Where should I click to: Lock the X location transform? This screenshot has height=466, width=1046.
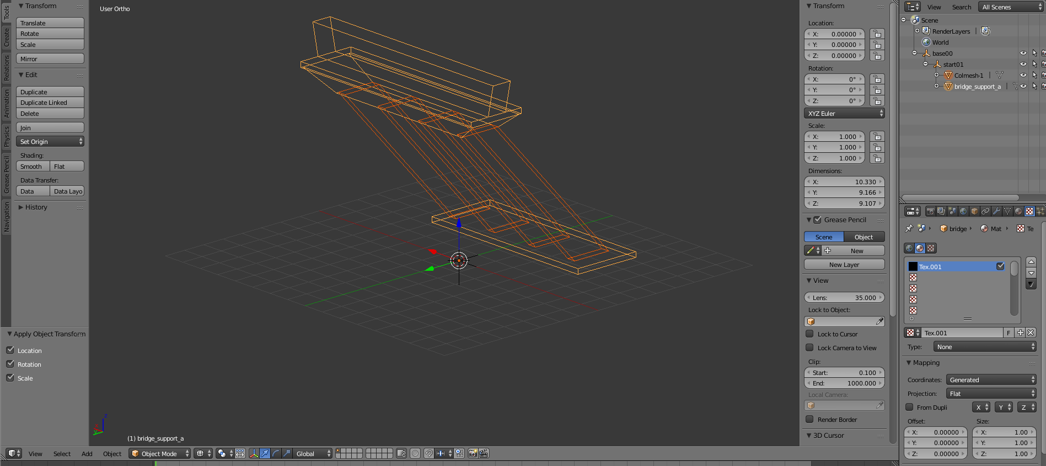[x=877, y=34]
